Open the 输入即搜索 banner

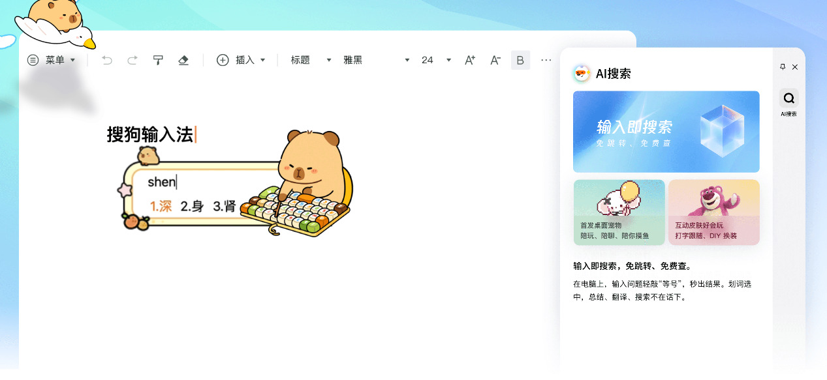pos(666,132)
